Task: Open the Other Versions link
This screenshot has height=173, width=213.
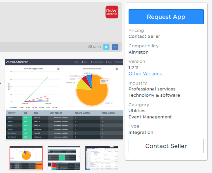Action: [x=145, y=74]
